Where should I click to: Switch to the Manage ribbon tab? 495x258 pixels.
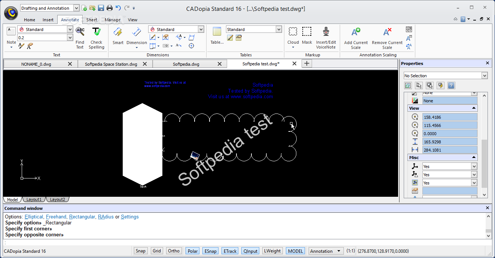(x=113, y=20)
